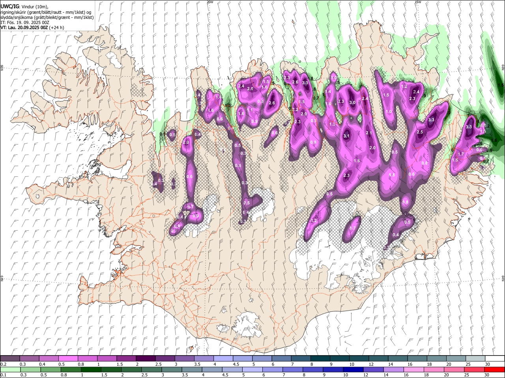Click the bright red swatch ending the rain legend
This screenshot has width=505, height=378.
[494, 369]
